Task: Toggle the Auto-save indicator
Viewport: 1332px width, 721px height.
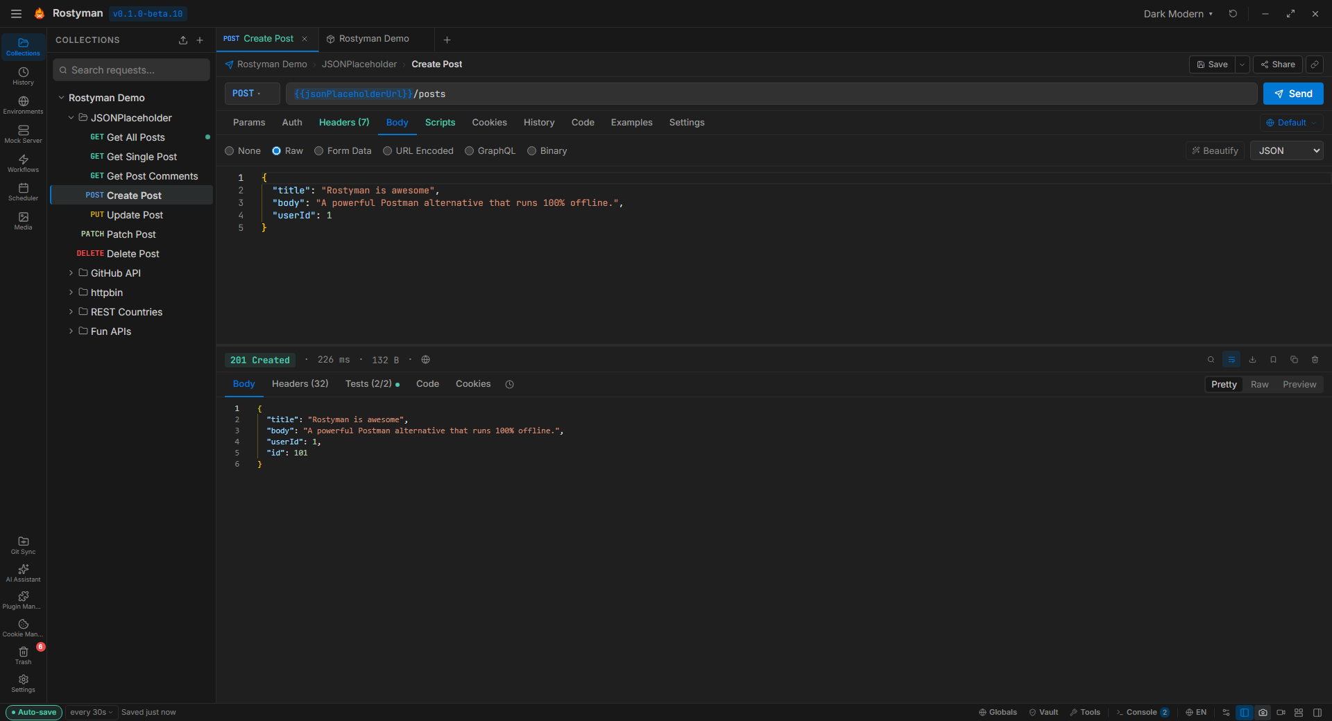Action: tap(34, 712)
